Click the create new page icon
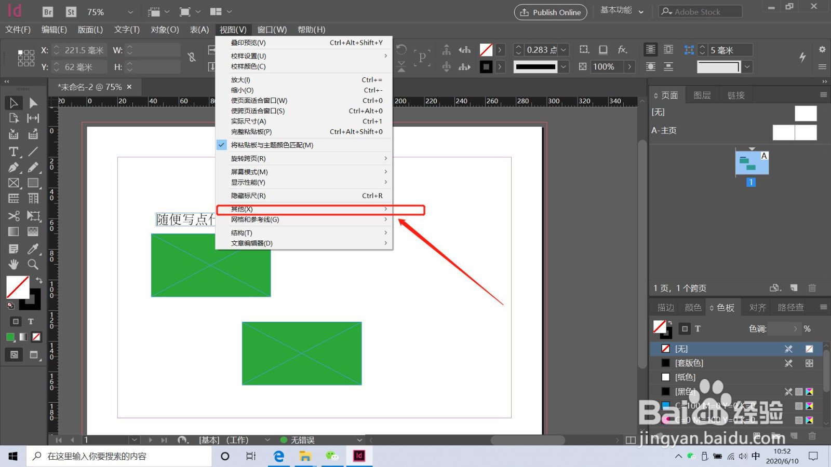 click(x=794, y=288)
